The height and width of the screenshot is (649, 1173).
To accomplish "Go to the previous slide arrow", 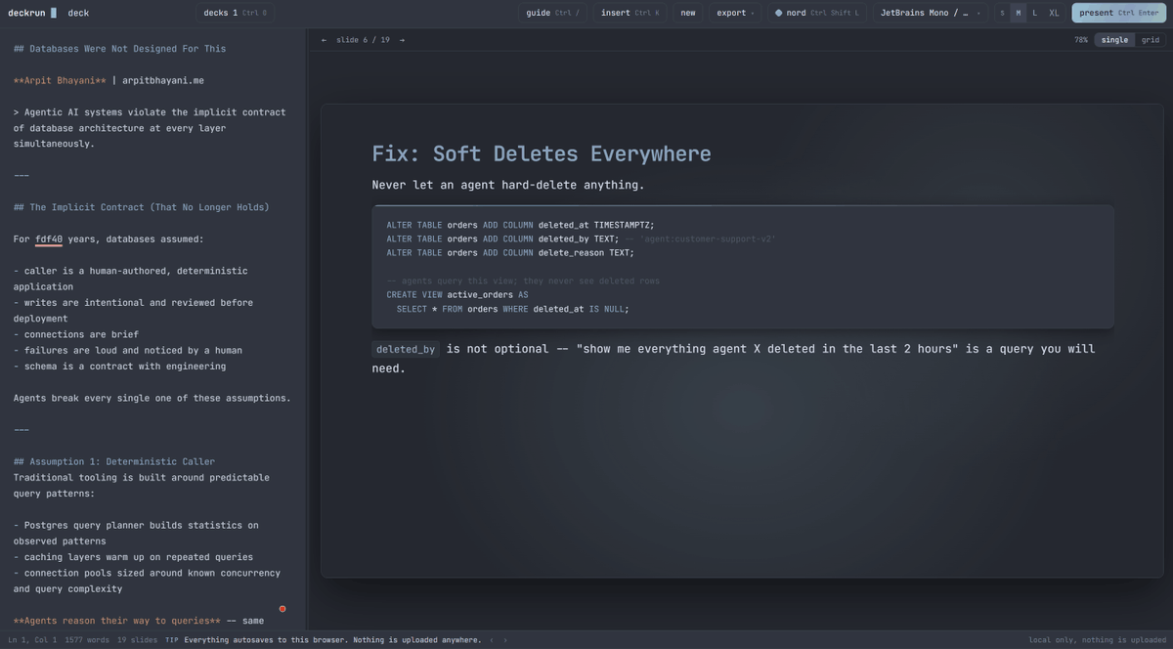I will coord(325,40).
